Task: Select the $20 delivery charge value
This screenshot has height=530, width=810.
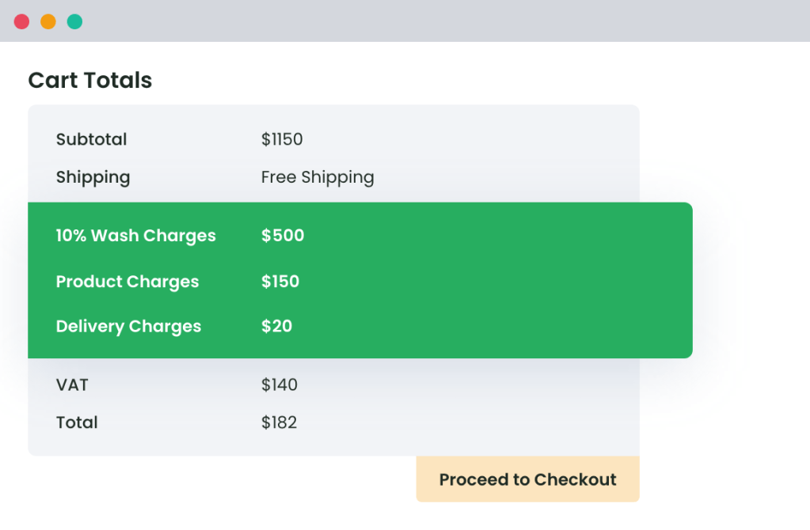Action: [276, 326]
